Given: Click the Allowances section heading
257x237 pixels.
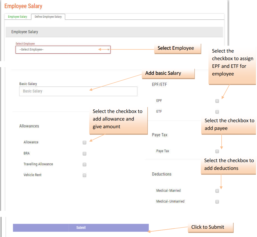Looking at the screenshot, I should pyautogui.click(x=29, y=126).
